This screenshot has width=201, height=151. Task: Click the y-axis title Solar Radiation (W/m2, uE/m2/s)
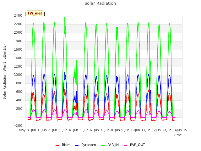4,72
